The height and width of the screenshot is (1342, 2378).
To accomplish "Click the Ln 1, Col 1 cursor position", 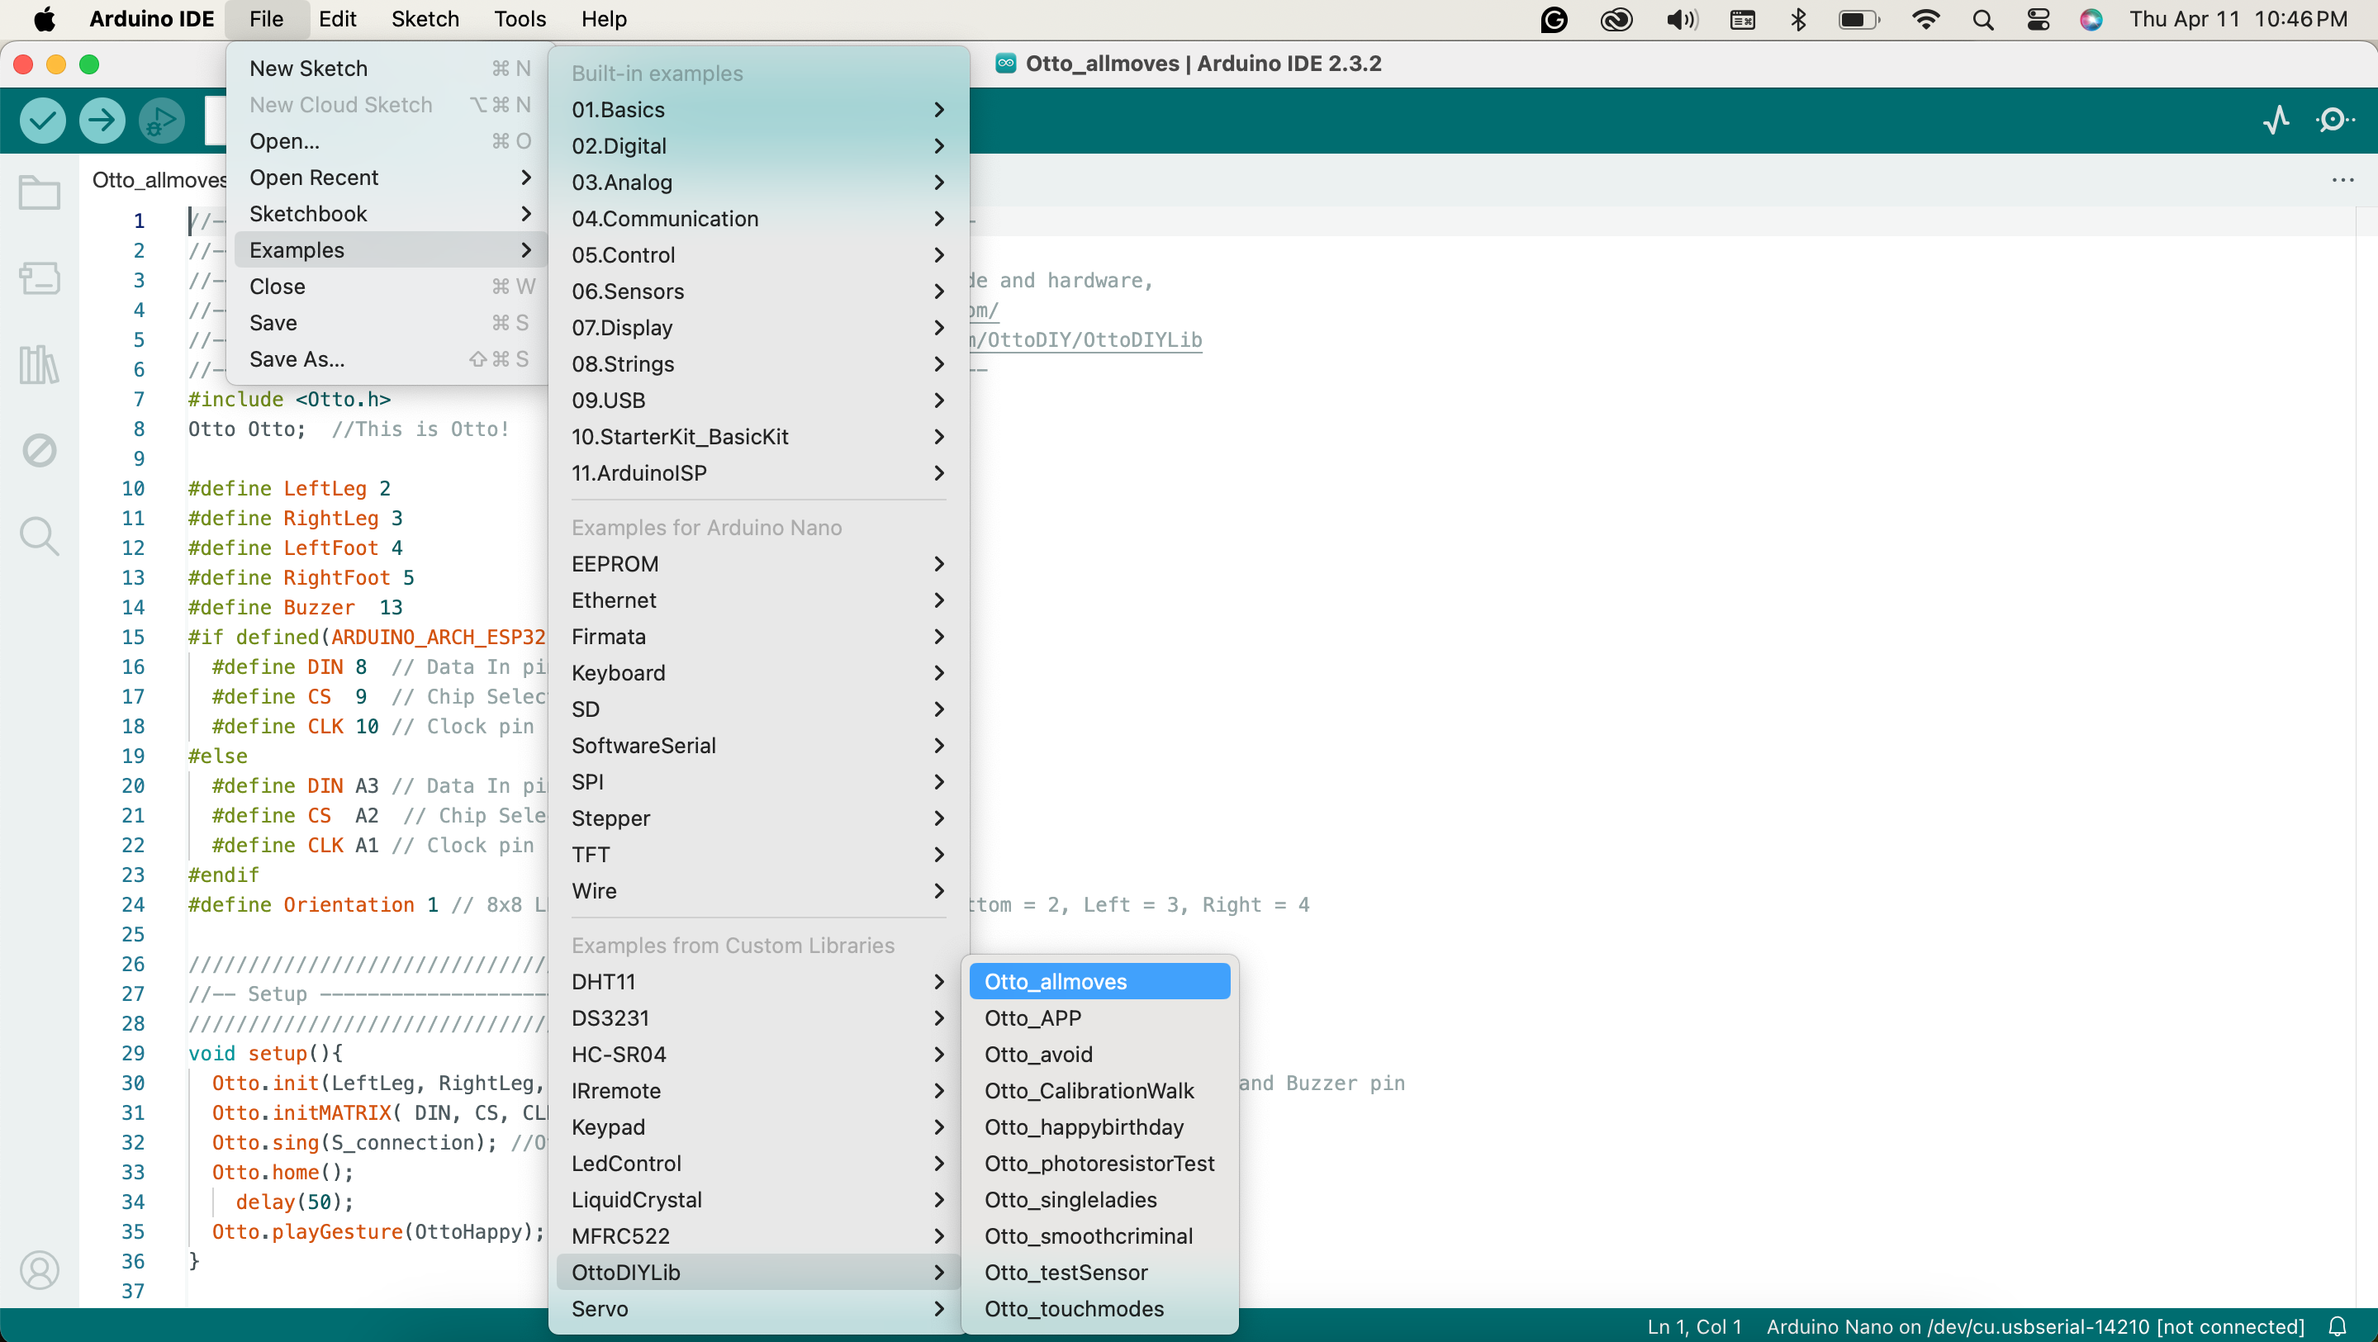I will (x=1694, y=1326).
